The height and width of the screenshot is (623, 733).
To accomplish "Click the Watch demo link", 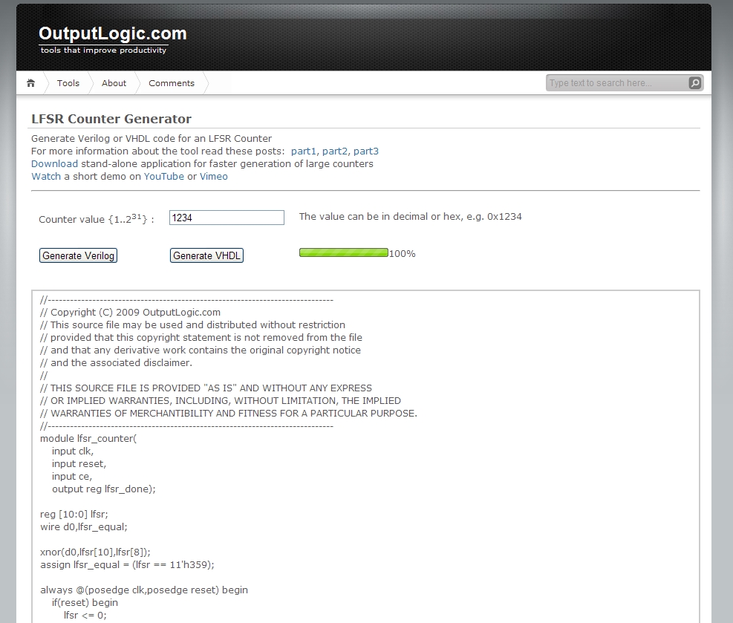I will click(46, 177).
